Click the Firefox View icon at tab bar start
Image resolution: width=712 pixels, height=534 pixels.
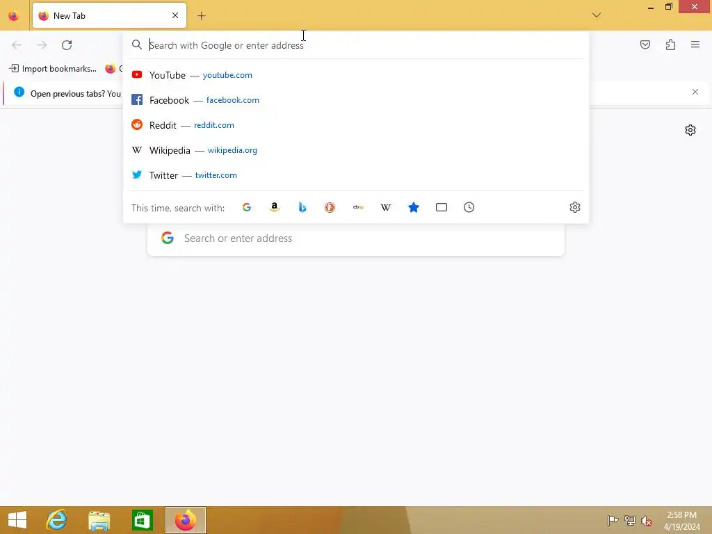click(14, 16)
